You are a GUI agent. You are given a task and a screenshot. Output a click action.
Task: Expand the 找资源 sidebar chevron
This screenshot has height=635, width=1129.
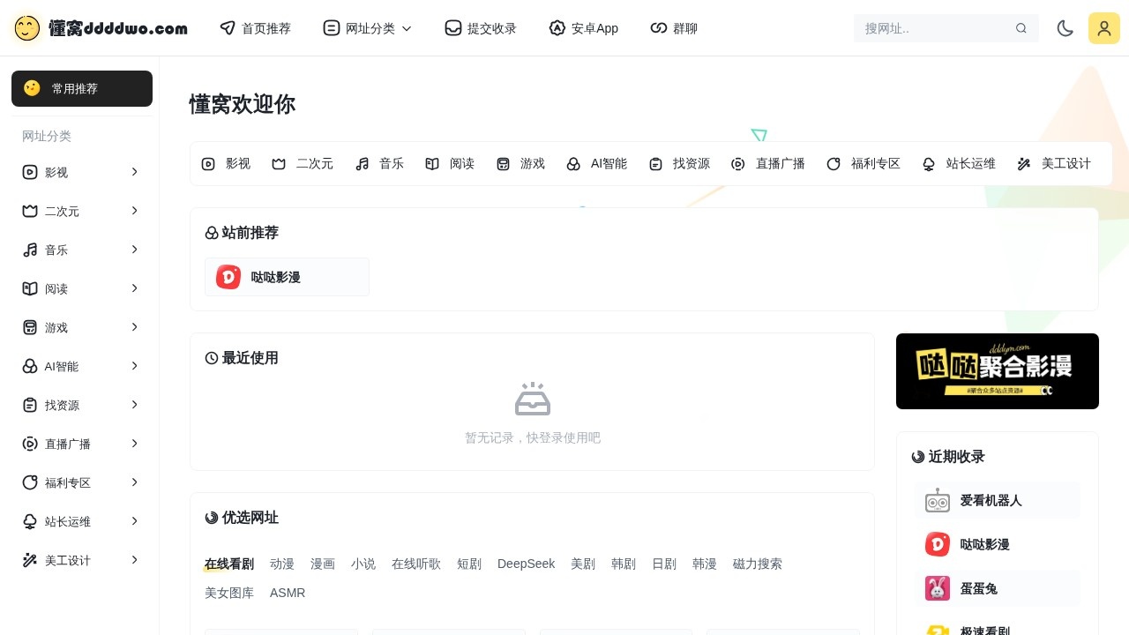point(135,405)
